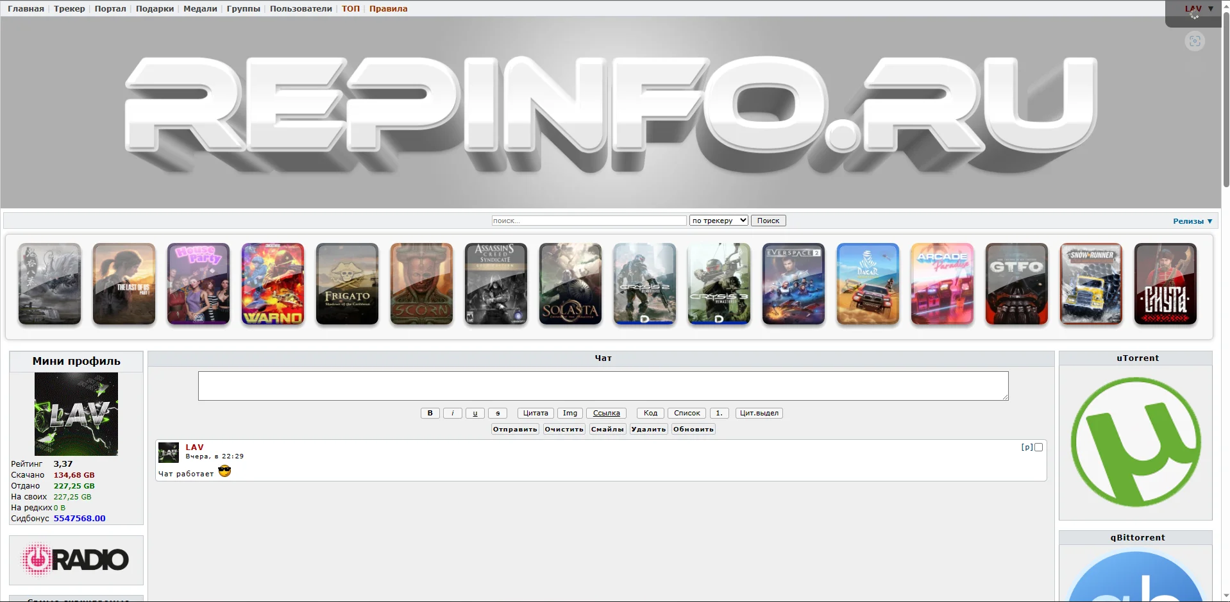The image size is (1230, 602).
Task: Click the sunglasses smiley in chat message
Action: click(x=224, y=471)
